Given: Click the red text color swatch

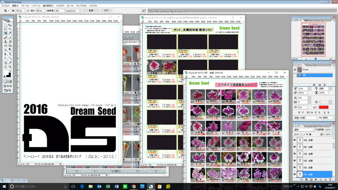Looking at the screenshot, I should point(324,107).
